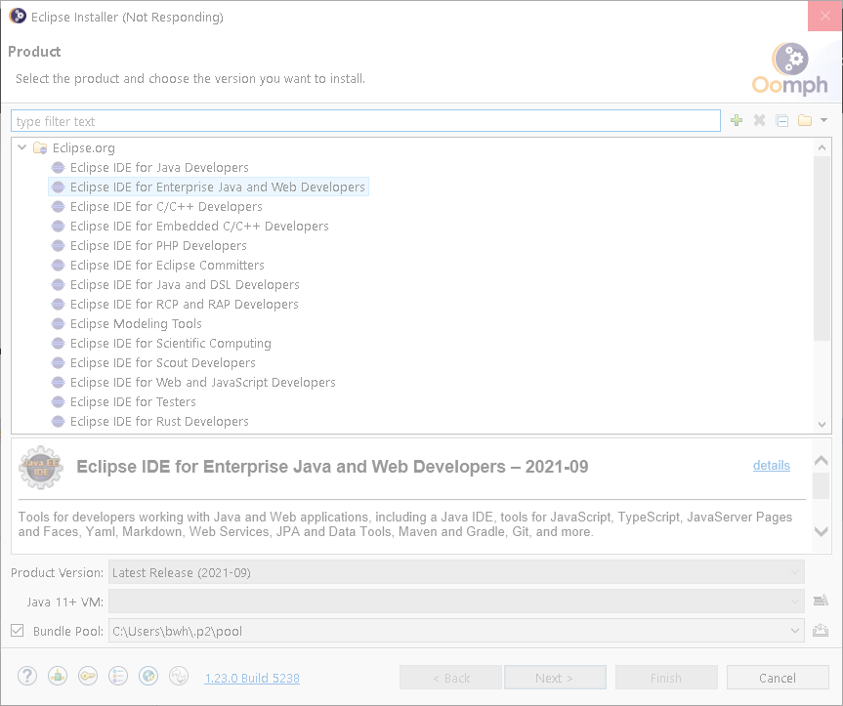843x706 pixels.
Task: Click the manage bundle pools icon
Action: coord(821,630)
